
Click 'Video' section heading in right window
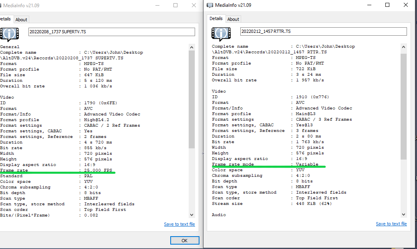(219, 91)
